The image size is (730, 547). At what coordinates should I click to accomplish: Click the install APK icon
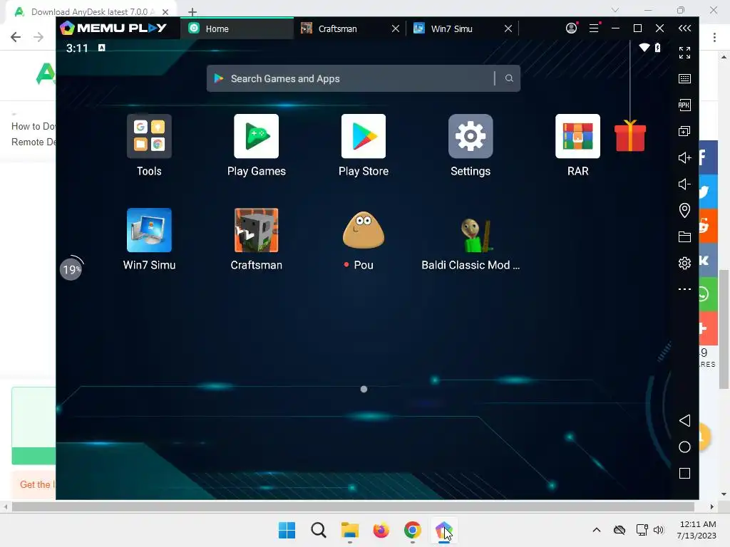click(684, 105)
